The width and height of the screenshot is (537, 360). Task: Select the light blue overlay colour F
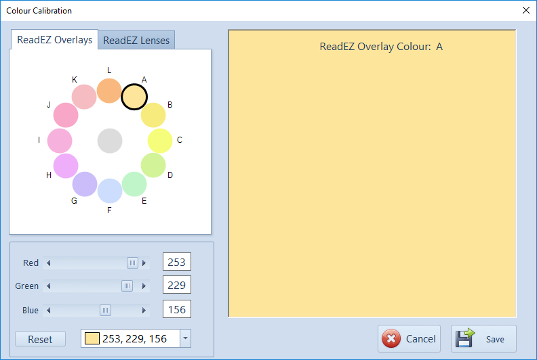click(110, 191)
